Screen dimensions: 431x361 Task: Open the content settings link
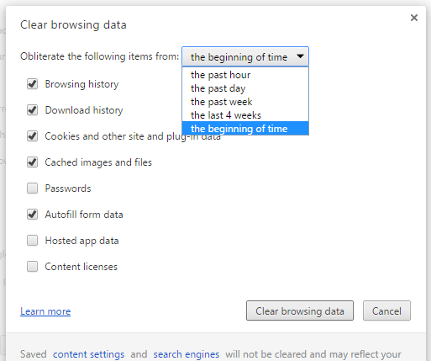[88, 354]
